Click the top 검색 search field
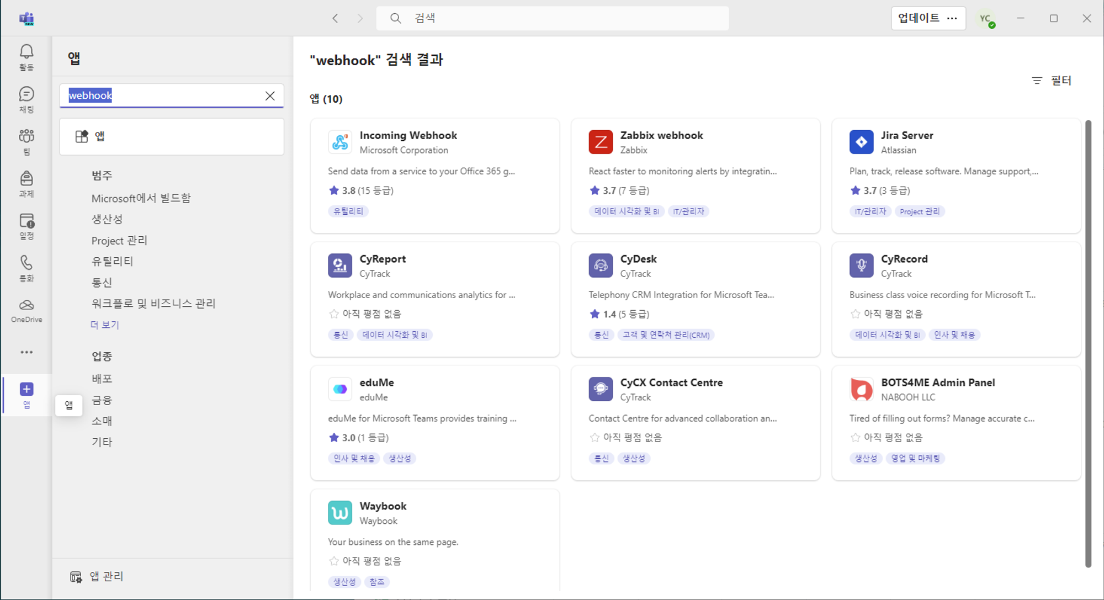This screenshot has height=600, width=1104. click(x=552, y=18)
